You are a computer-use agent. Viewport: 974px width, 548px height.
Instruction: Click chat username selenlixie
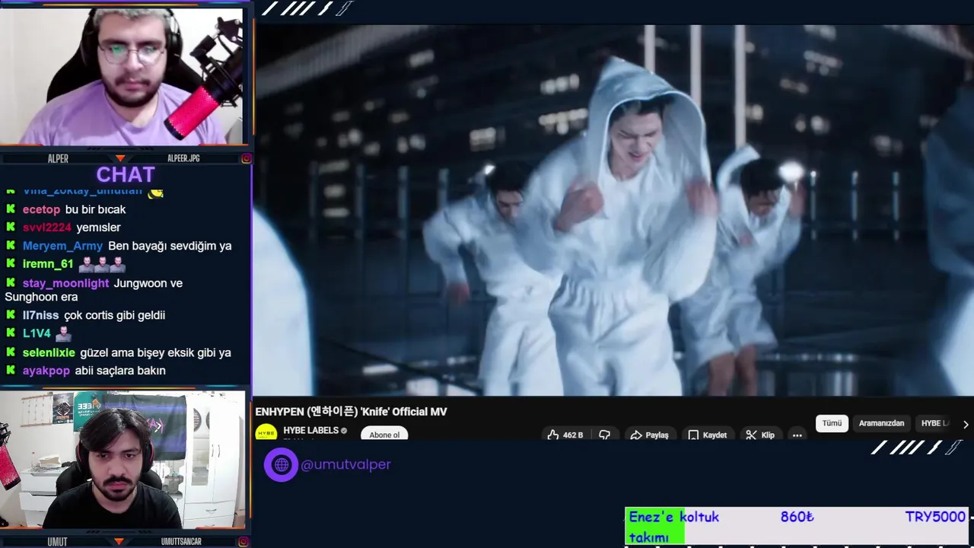[x=49, y=352]
